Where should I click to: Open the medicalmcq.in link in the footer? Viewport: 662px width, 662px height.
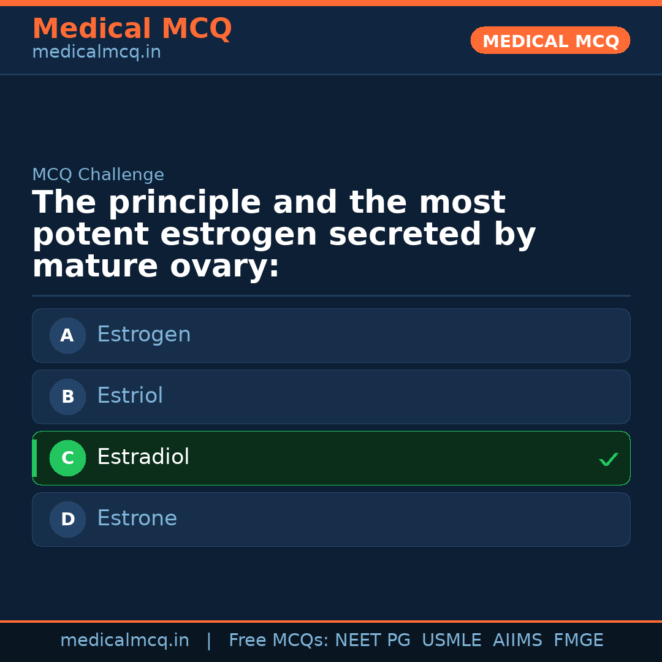124,641
